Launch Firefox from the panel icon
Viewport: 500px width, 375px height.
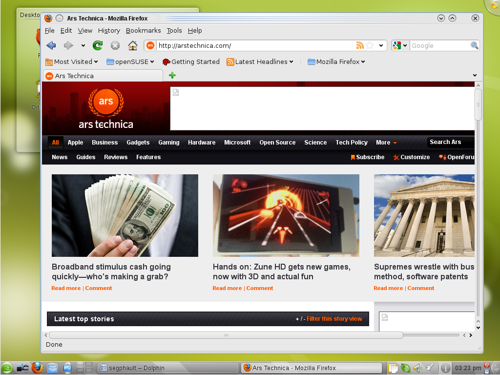[x=37, y=368]
